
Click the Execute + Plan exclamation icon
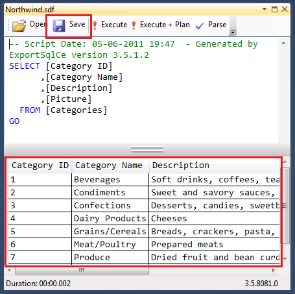click(134, 25)
